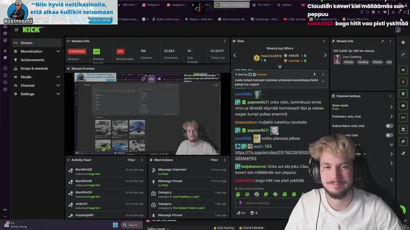Expand the Monetization sidebar section
This screenshot has height=230, width=410.
(x=58, y=51)
